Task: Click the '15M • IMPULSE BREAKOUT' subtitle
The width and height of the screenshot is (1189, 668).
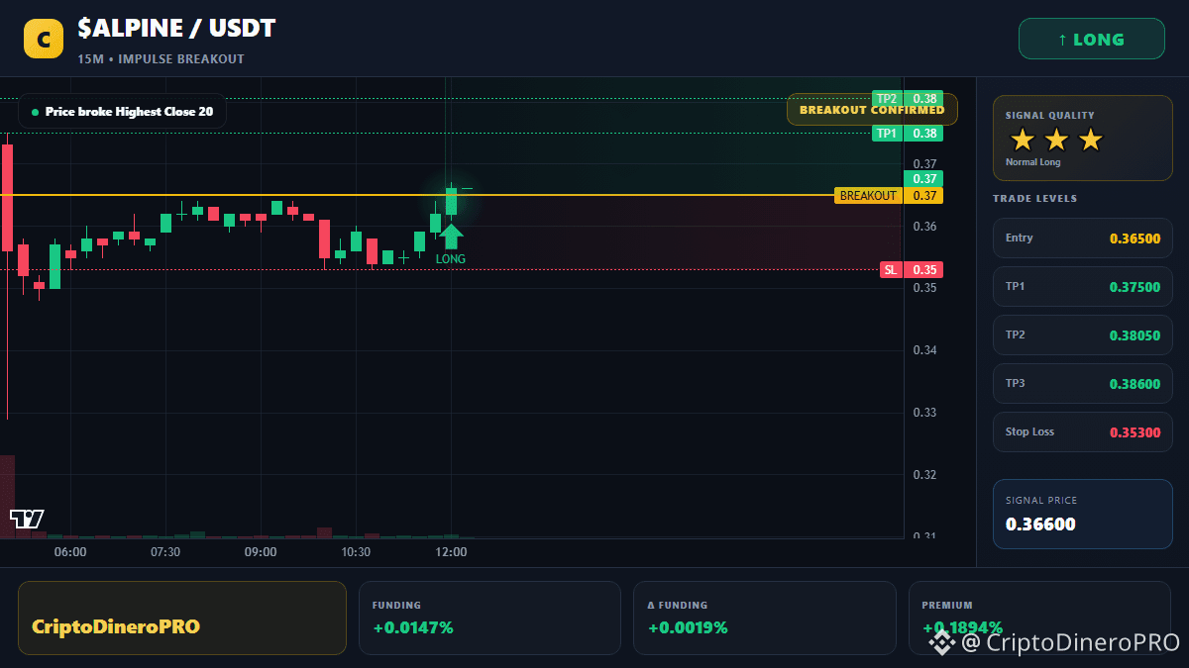Action: point(161,59)
